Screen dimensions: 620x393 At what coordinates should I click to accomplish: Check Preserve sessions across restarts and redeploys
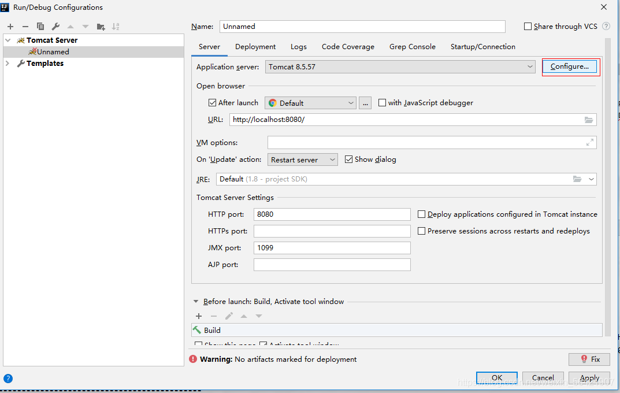(421, 231)
